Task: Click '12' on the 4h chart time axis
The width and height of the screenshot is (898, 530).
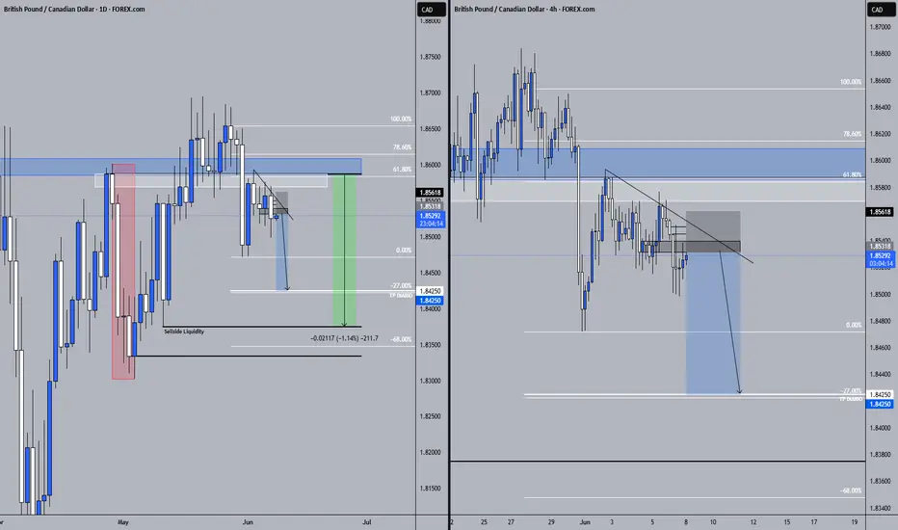Action: pyautogui.click(x=753, y=522)
